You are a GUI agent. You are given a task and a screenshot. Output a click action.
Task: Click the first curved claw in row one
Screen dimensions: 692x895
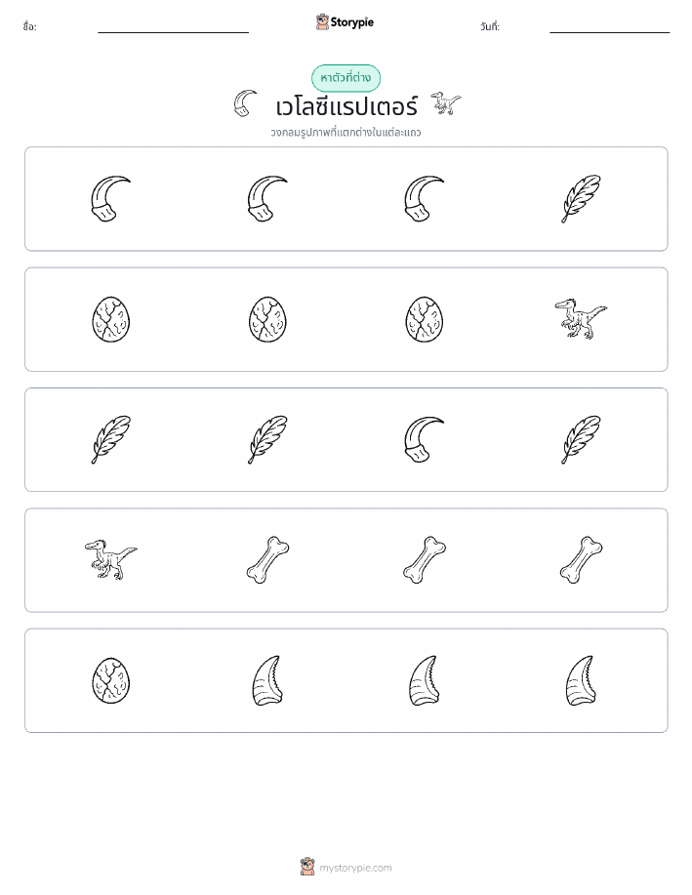[110, 199]
